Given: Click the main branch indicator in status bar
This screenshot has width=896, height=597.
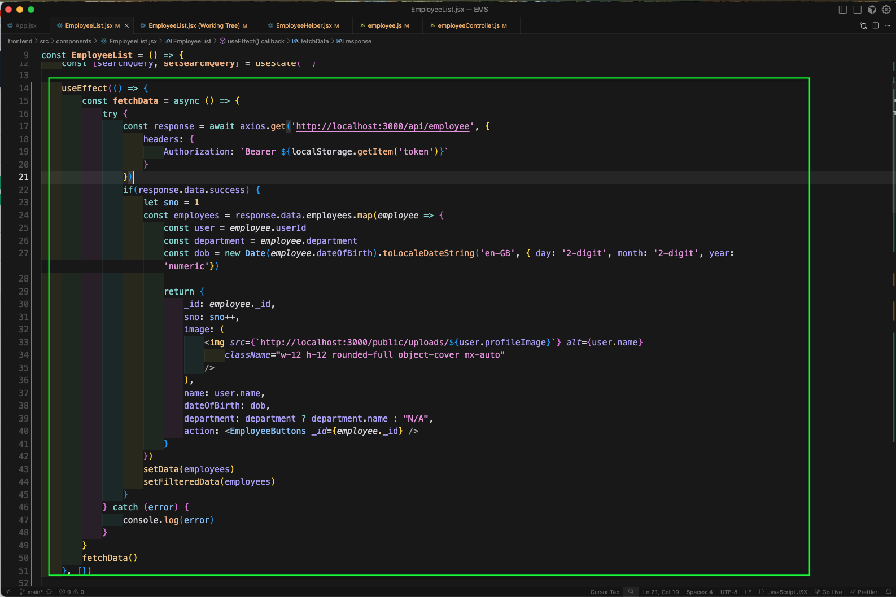Looking at the screenshot, I should tap(32, 592).
